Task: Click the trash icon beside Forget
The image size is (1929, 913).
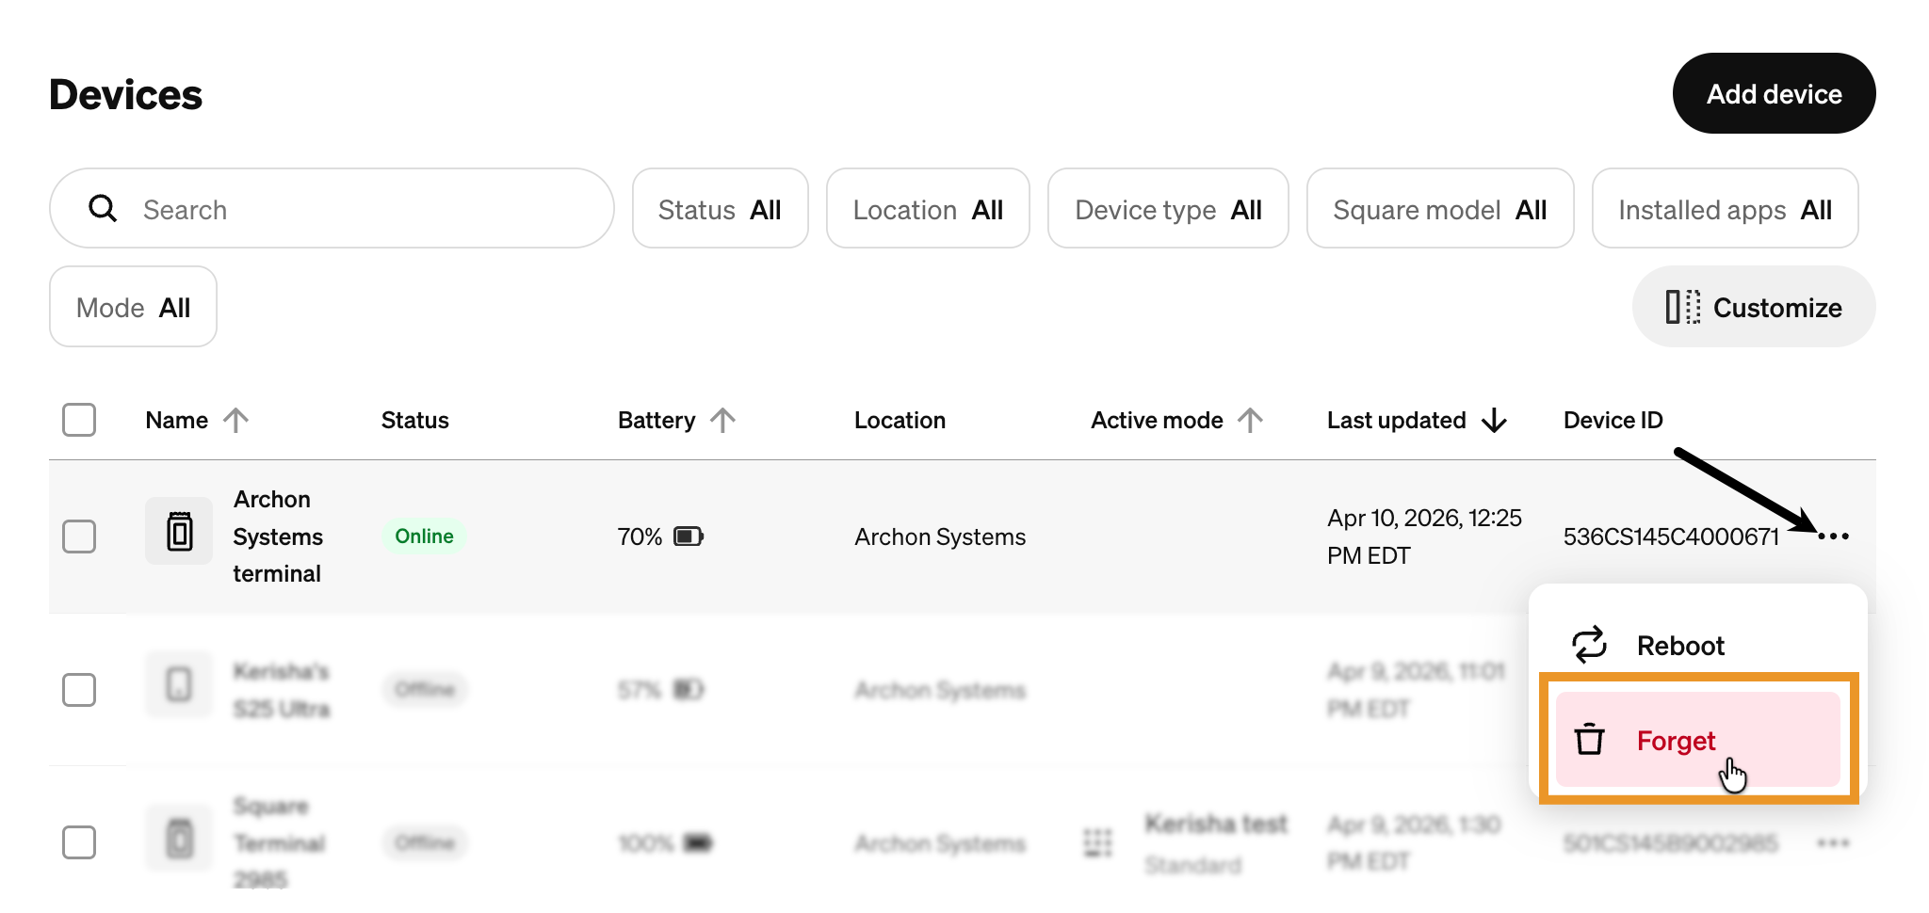Action: tap(1589, 740)
